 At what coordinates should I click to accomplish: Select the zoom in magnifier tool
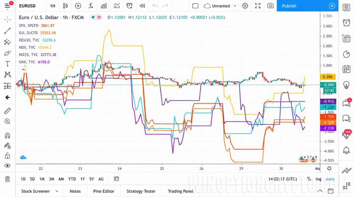click(7, 122)
